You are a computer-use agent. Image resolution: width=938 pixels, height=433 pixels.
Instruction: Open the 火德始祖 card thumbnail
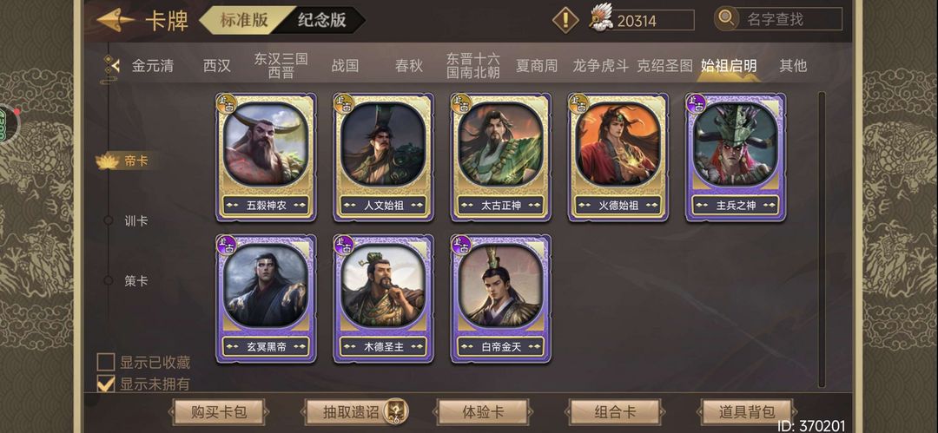click(618, 157)
